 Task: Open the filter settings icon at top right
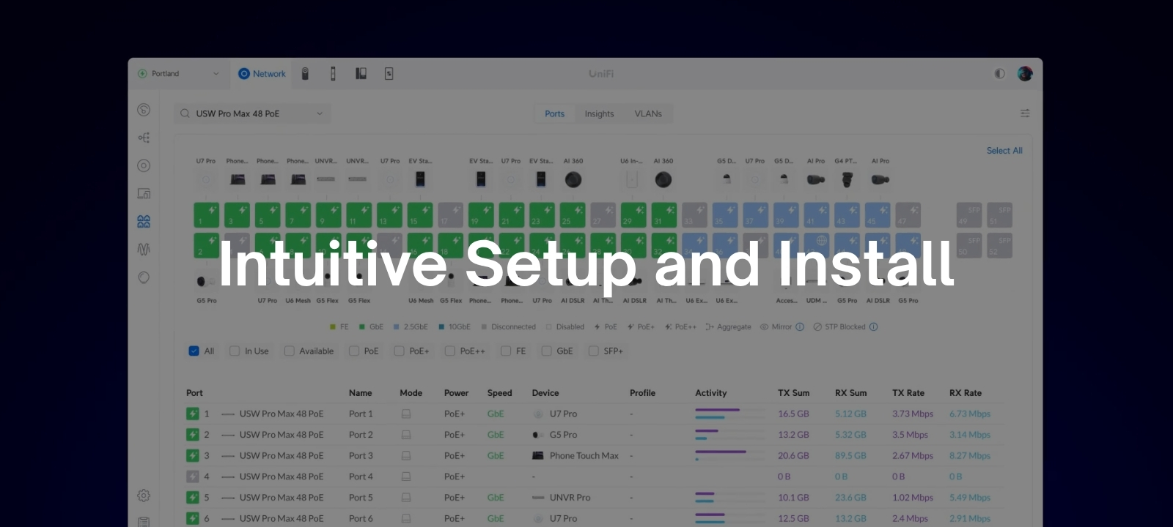pyautogui.click(x=1025, y=113)
